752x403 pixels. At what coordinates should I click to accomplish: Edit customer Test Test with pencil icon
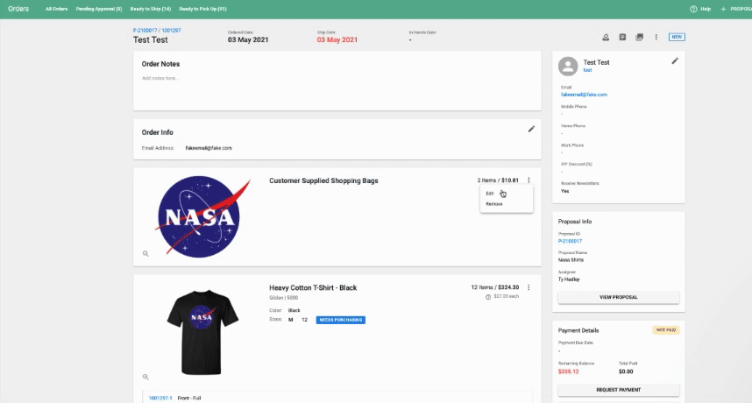(675, 61)
